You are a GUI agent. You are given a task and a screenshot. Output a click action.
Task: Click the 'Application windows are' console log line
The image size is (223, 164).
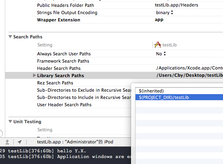coord(94,157)
